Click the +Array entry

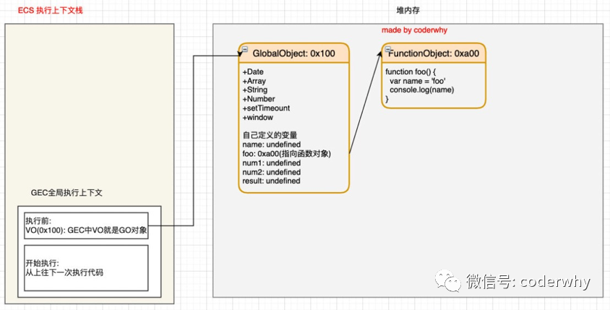pos(254,81)
